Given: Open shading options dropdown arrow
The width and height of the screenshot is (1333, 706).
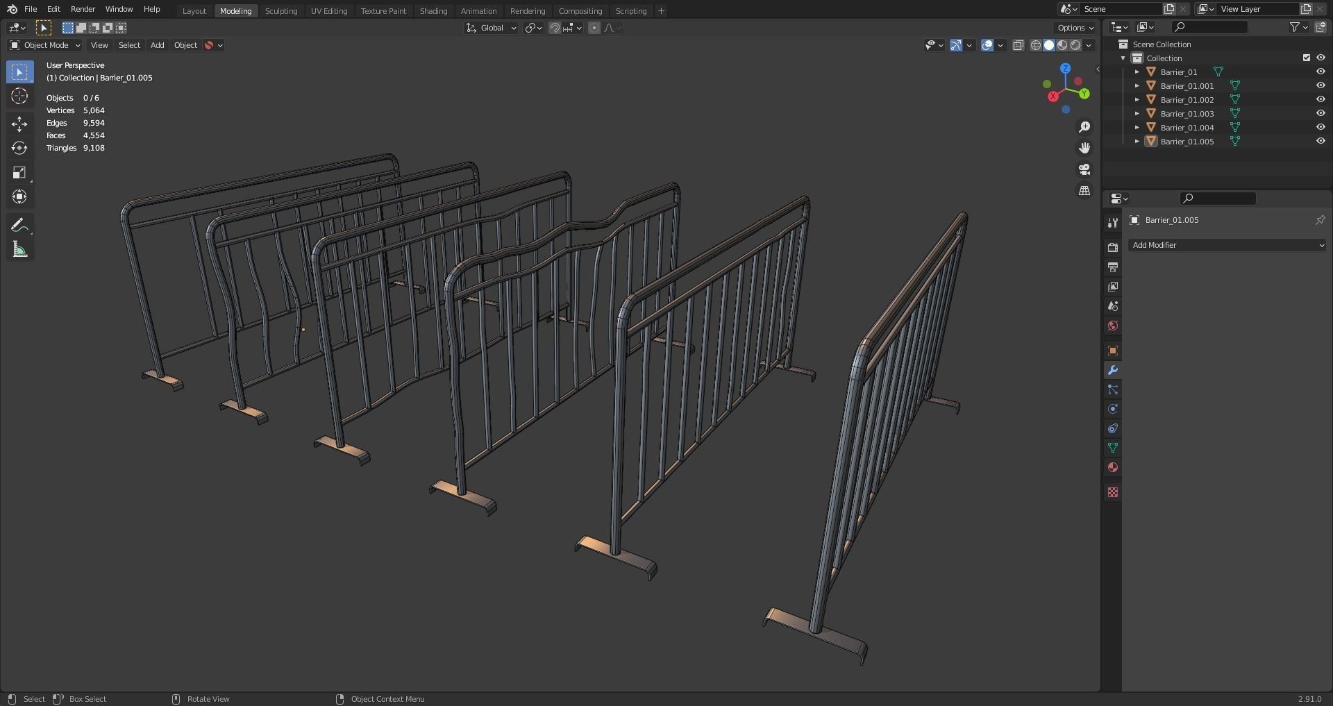Looking at the screenshot, I should coord(1089,45).
